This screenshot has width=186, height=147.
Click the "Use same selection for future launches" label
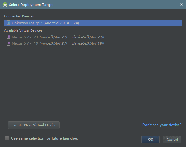(44, 138)
